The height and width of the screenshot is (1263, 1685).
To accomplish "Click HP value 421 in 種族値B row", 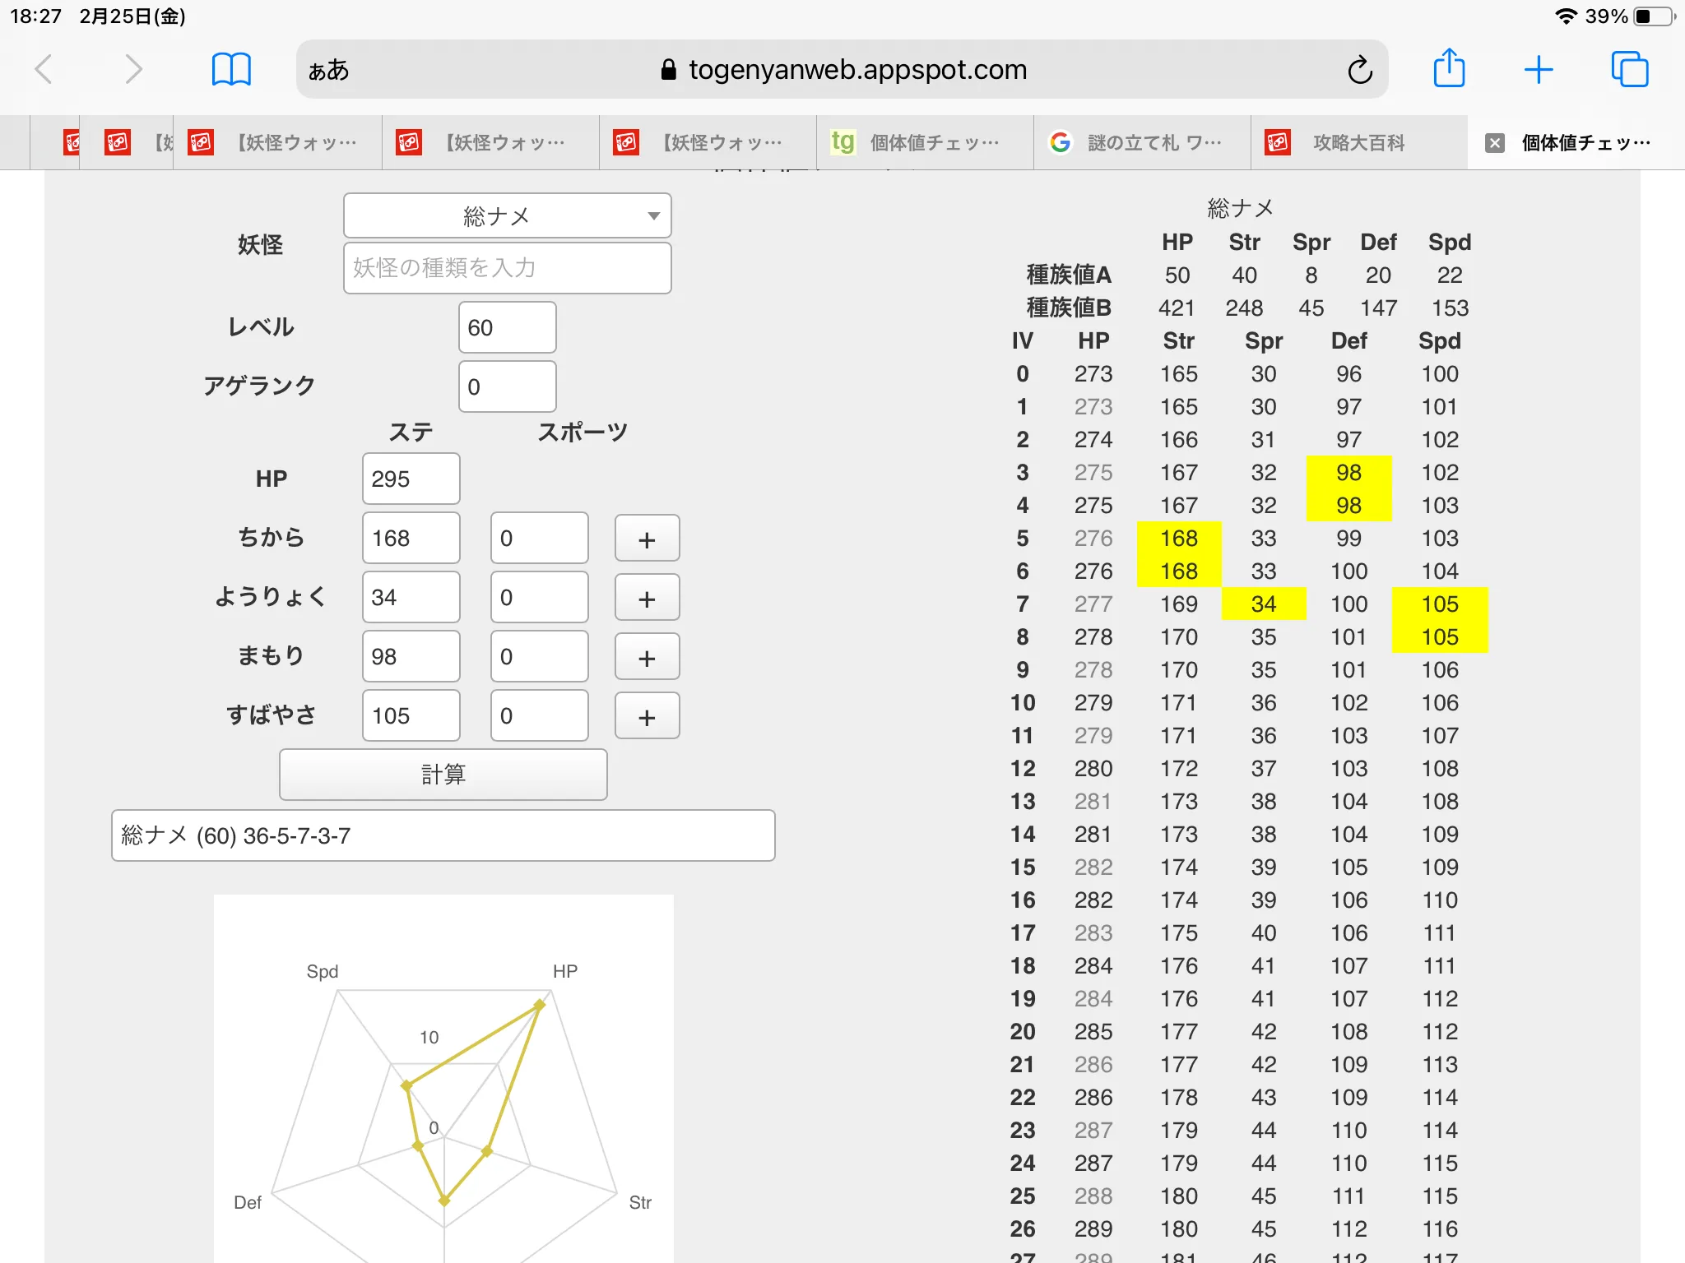I will pyautogui.click(x=1177, y=308).
